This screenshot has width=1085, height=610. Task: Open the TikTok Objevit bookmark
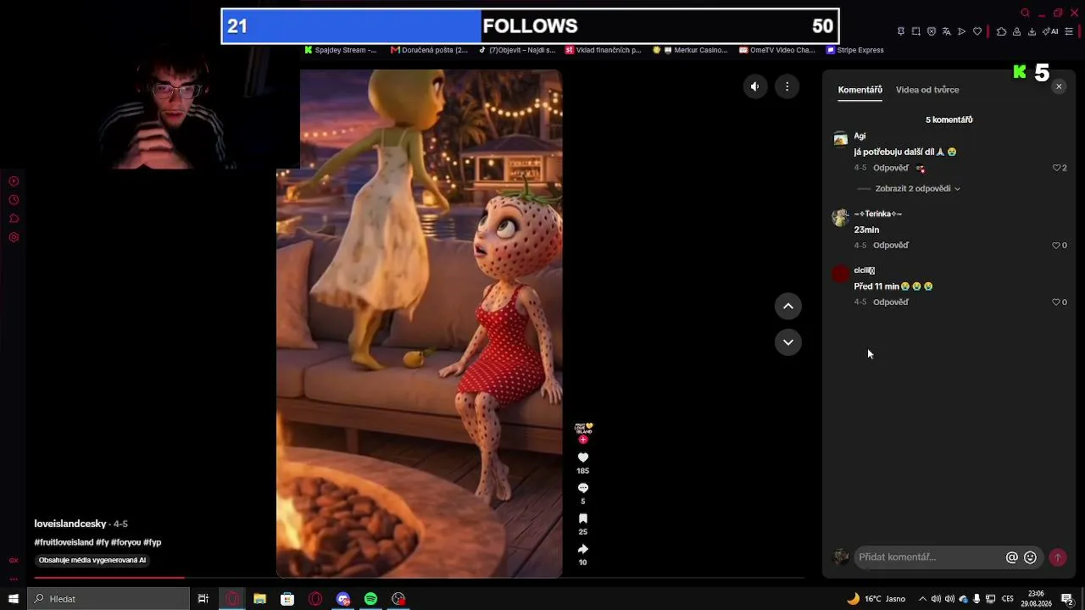(x=516, y=50)
